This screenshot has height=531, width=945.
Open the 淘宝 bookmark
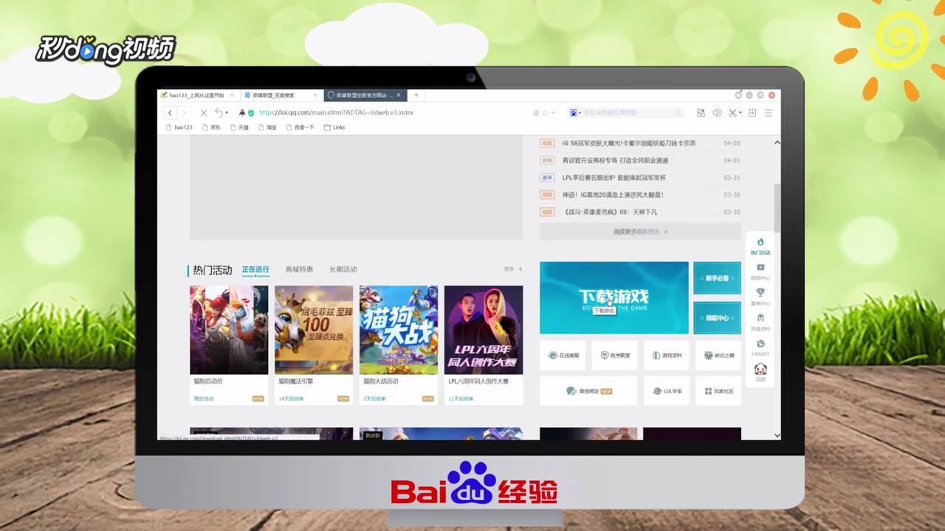click(267, 128)
